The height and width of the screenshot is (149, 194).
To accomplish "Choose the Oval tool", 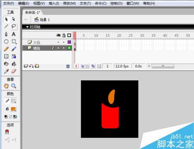I will point(6,42).
